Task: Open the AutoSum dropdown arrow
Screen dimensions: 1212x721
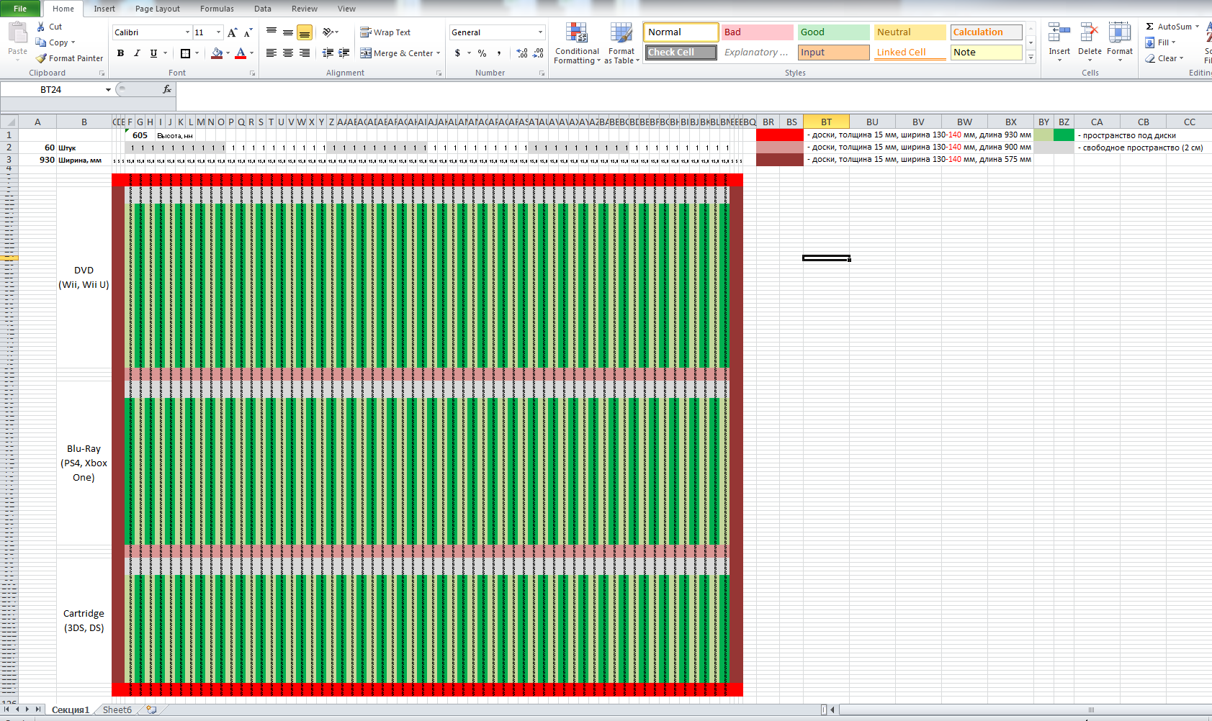Action: [x=1197, y=27]
